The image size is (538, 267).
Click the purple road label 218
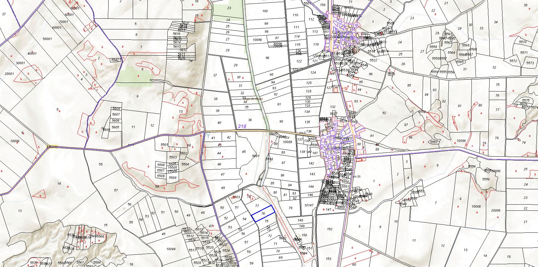point(242,126)
